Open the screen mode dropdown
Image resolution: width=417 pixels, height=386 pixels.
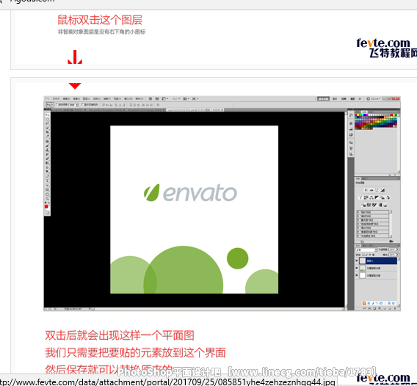click(195, 98)
